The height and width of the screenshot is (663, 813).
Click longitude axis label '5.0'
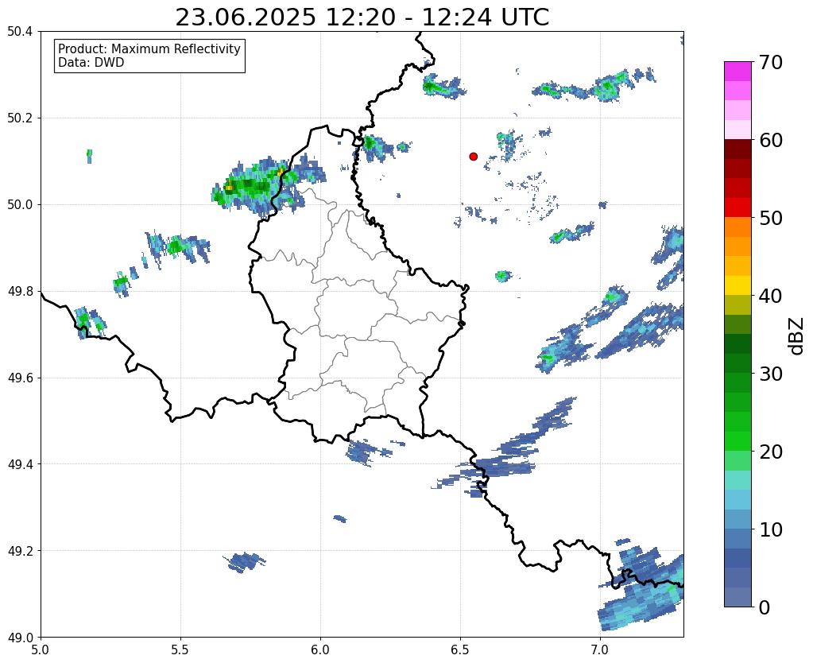[x=41, y=649]
